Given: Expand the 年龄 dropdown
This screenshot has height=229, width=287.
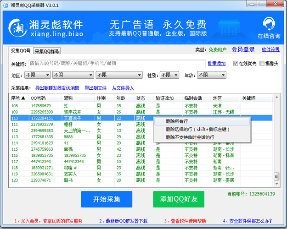Looking at the screenshot, I should [x=211, y=75].
